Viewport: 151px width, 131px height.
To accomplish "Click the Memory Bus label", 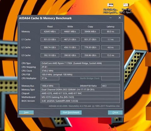I will click(28, 86).
